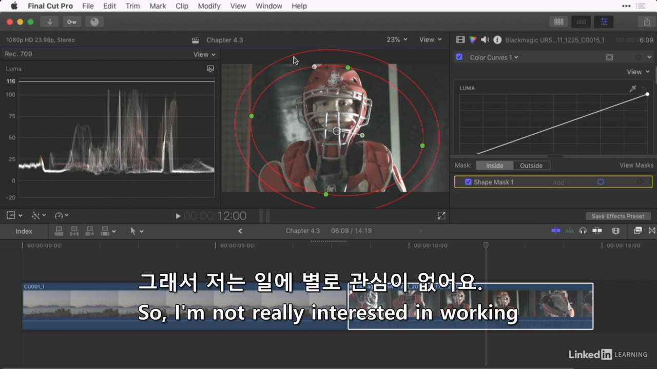Select the catcher clip in timeline
657x369 pixels.
470,306
